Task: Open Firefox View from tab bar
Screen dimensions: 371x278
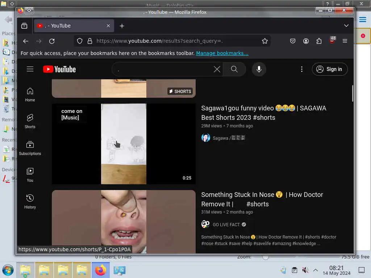Action: click(24, 26)
